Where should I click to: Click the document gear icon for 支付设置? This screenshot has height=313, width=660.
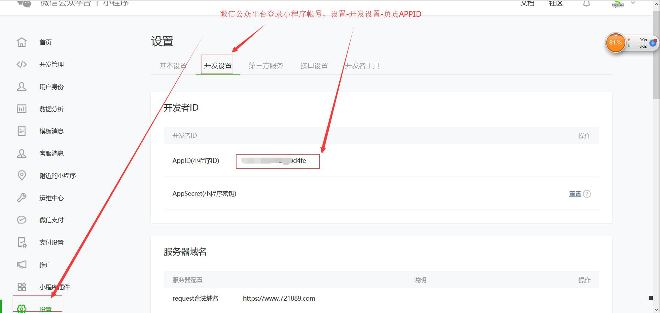pos(22,242)
